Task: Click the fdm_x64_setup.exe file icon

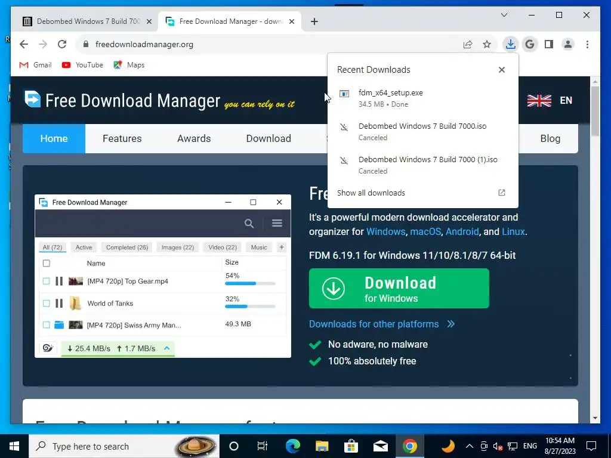Action: point(344,94)
